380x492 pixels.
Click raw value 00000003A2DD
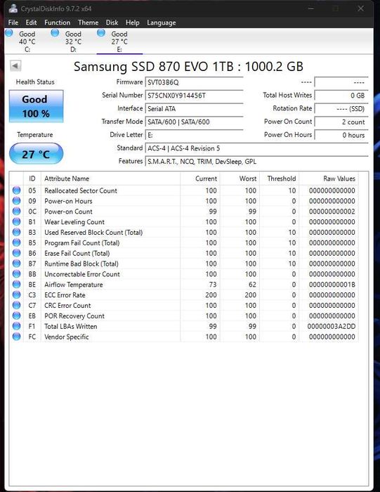(x=332, y=326)
